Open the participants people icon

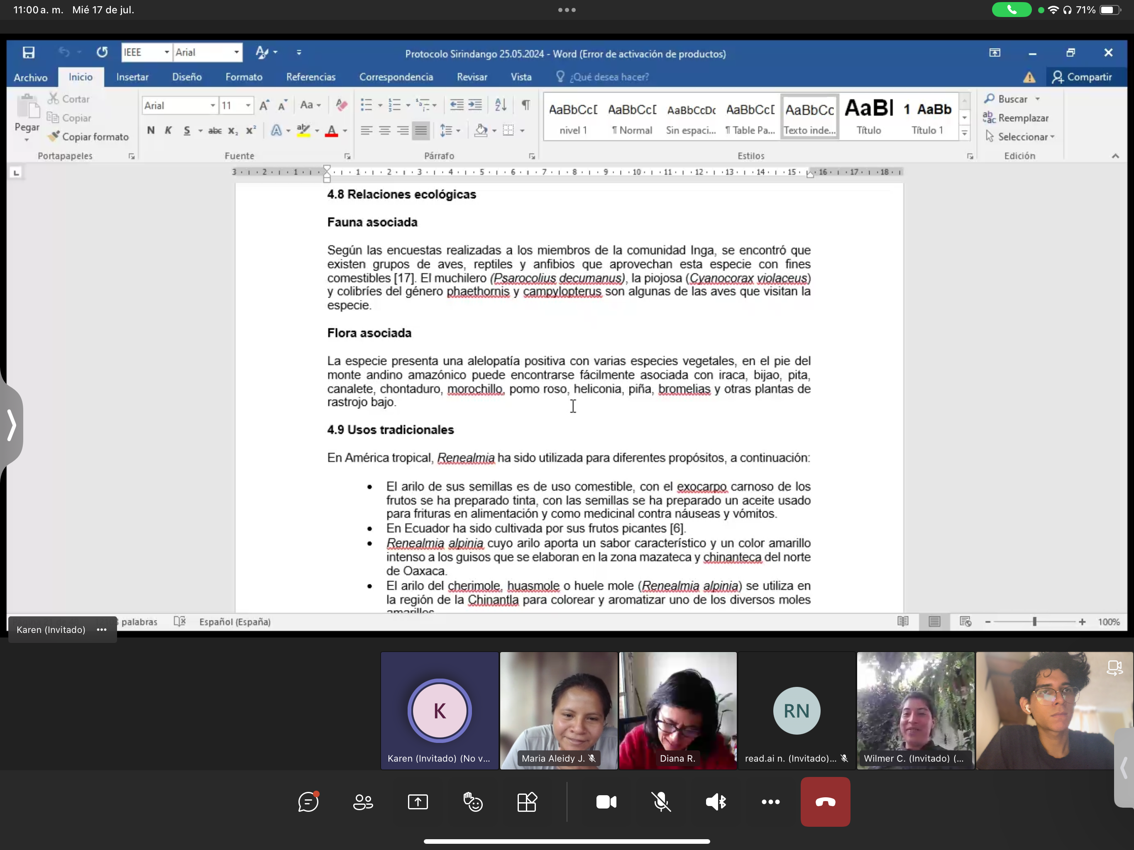363,802
